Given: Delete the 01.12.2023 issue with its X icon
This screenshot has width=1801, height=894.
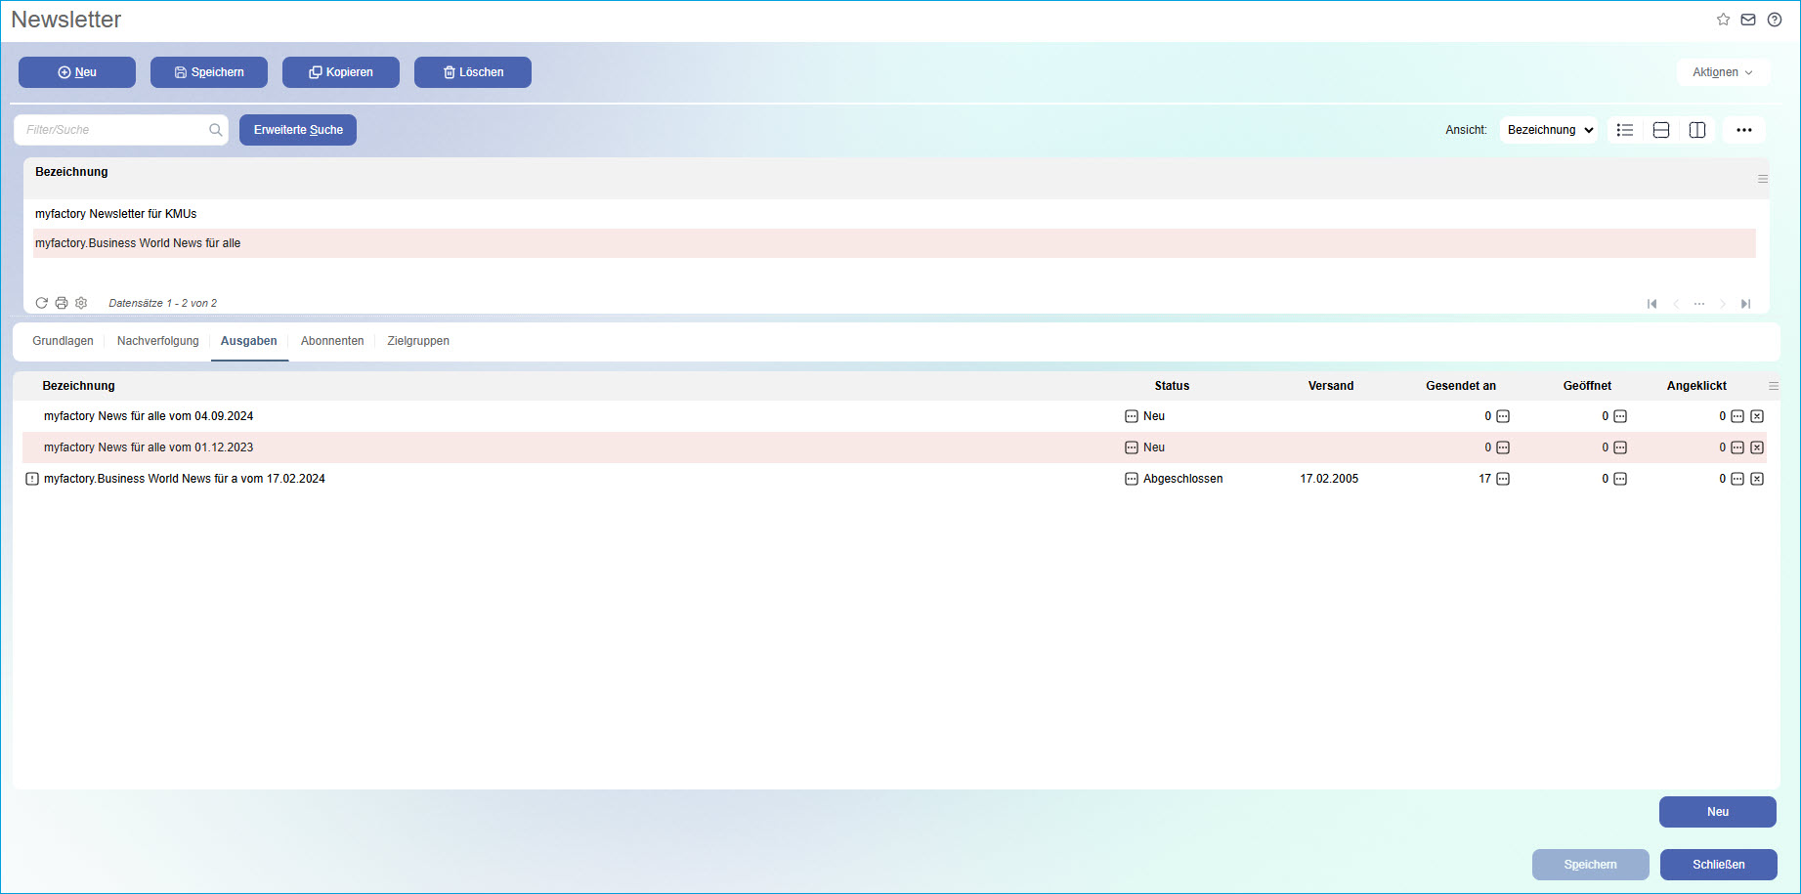Looking at the screenshot, I should tap(1757, 447).
